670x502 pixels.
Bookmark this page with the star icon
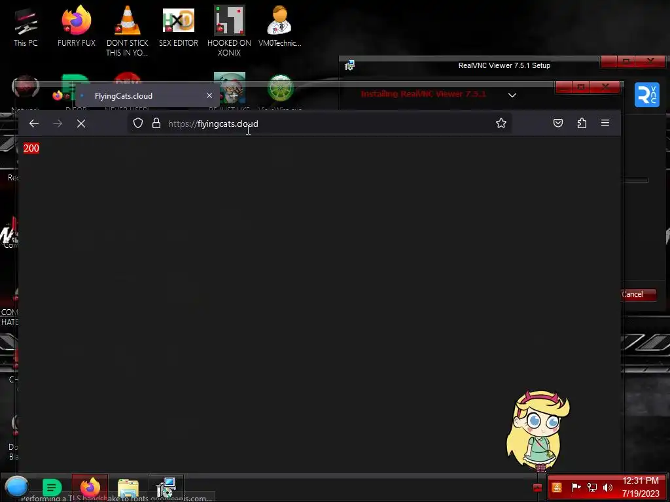click(x=501, y=124)
